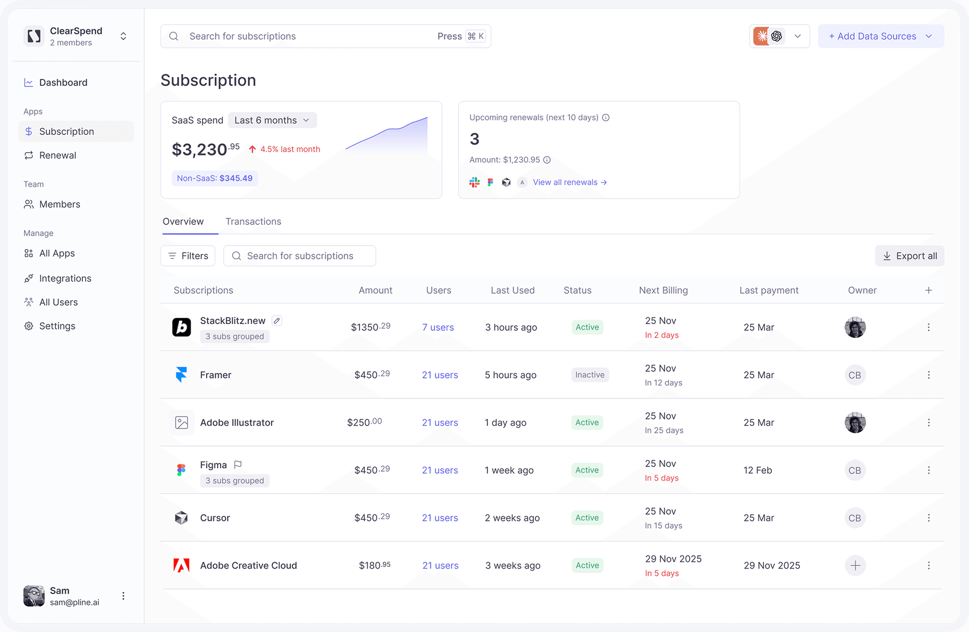Open the AI assistant selector dropdown

(x=779, y=36)
